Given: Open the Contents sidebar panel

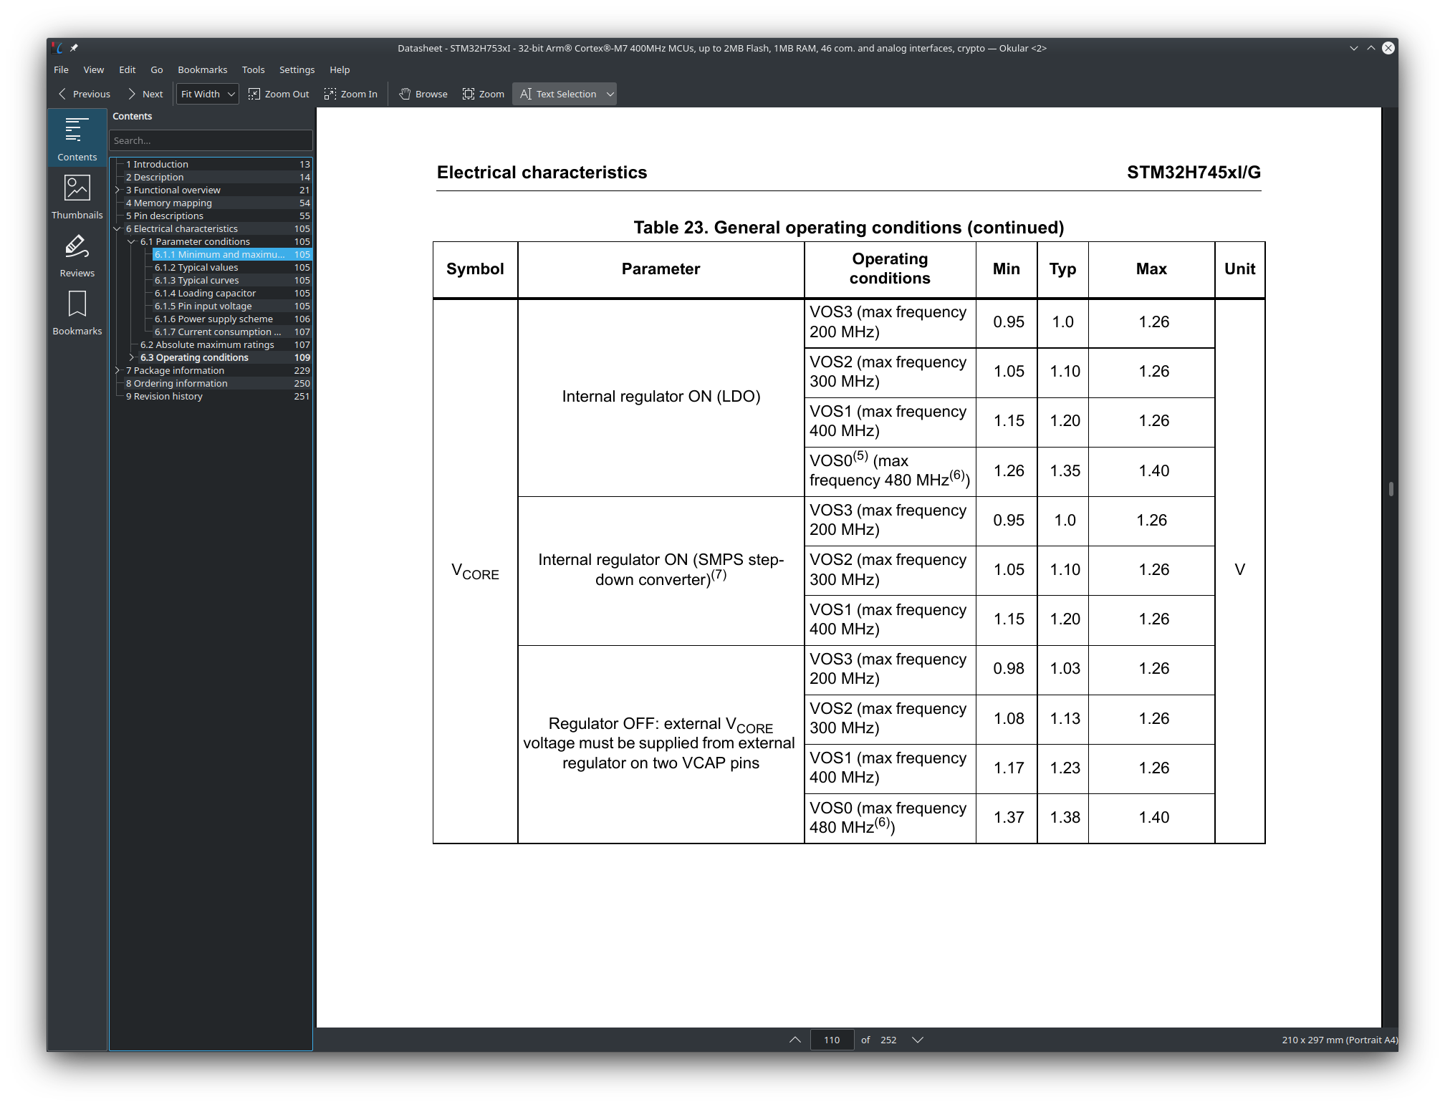Looking at the screenshot, I should (77, 138).
